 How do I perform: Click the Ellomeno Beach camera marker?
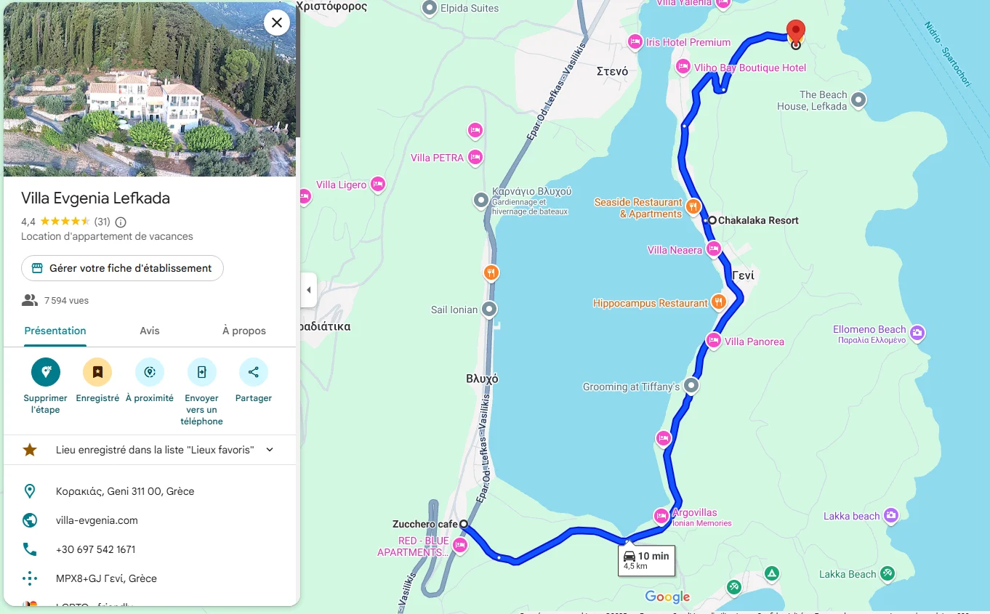tap(917, 333)
